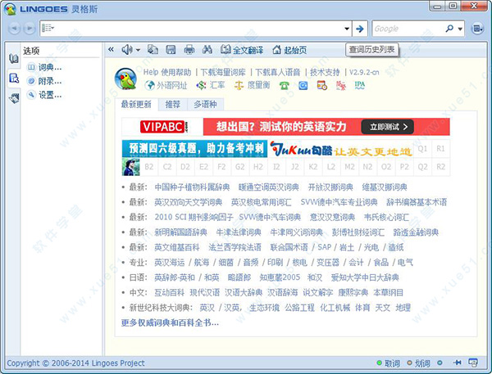Open 汇率 currency exchange tool
The width and height of the screenshot is (492, 374).
(x=211, y=85)
